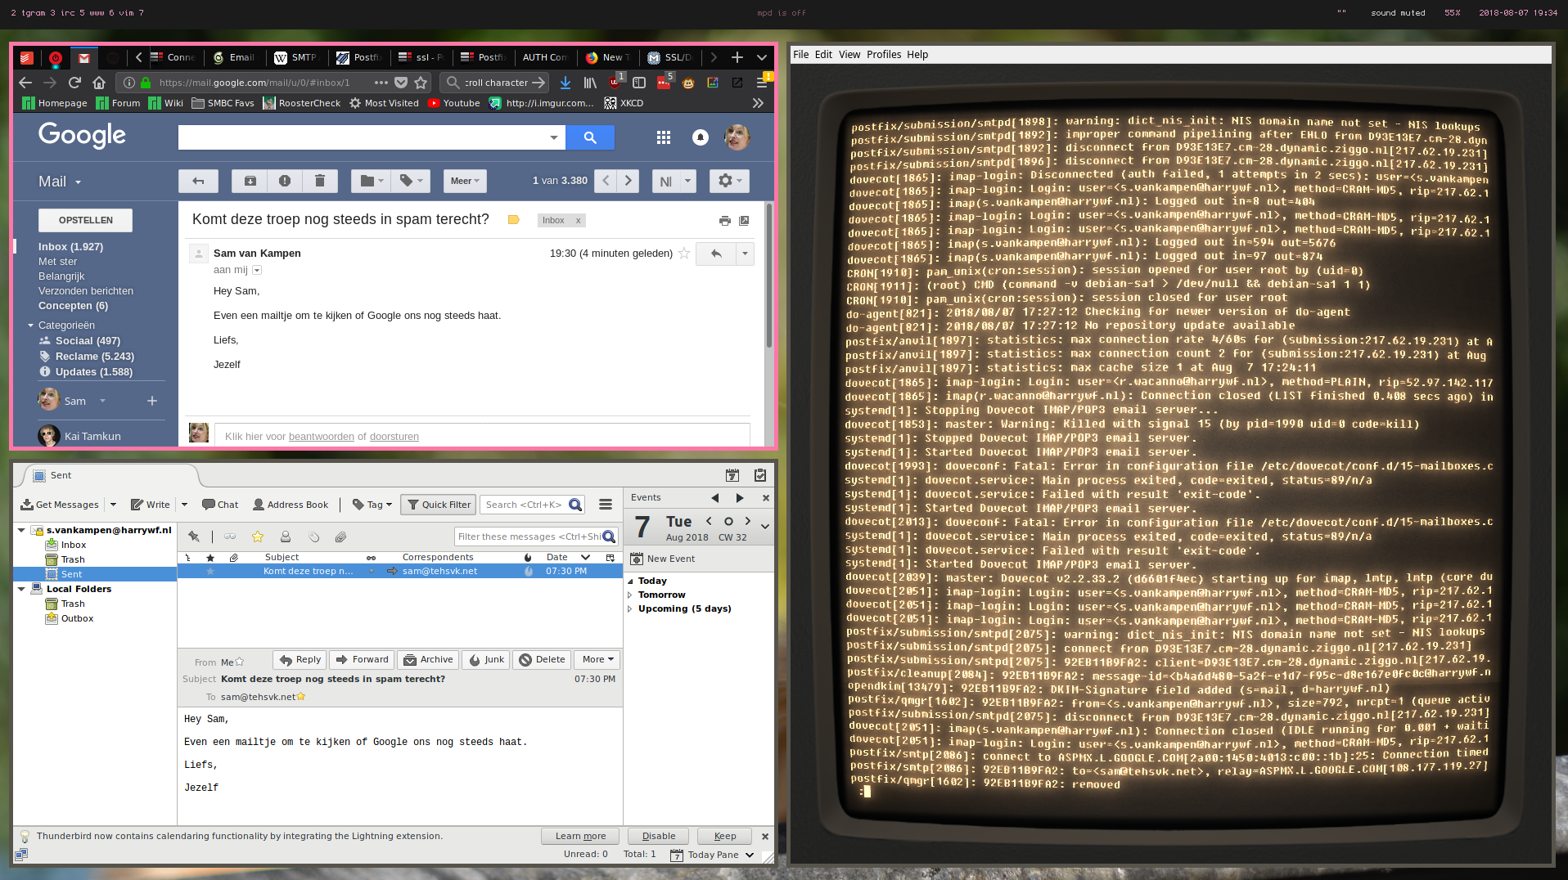The width and height of the screenshot is (1568, 880).
Task: Open the Profiles menu in the terminal
Action: (883, 55)
